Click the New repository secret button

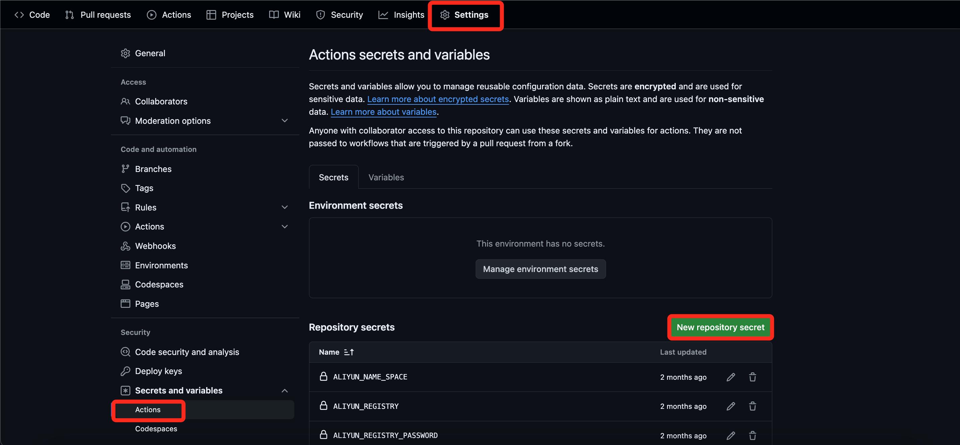tap(720, 327)
